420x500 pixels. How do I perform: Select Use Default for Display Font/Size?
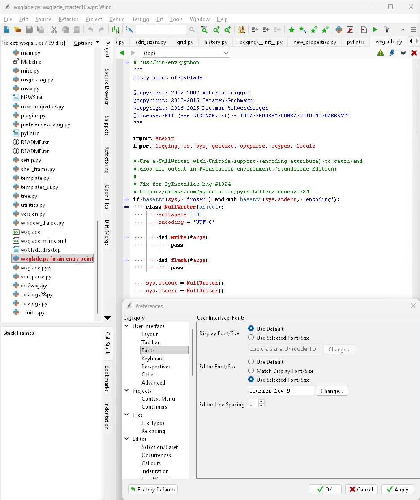[x=251, y=329]
